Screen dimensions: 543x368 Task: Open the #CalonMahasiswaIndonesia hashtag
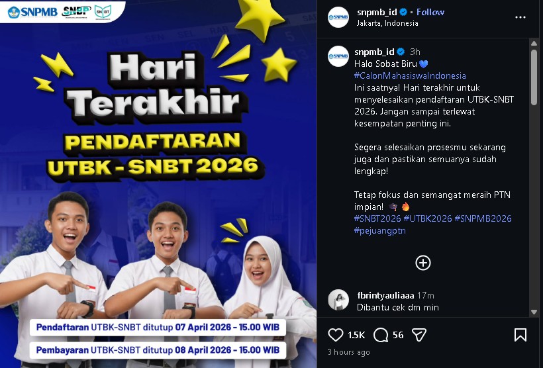[x=410, y=75]
